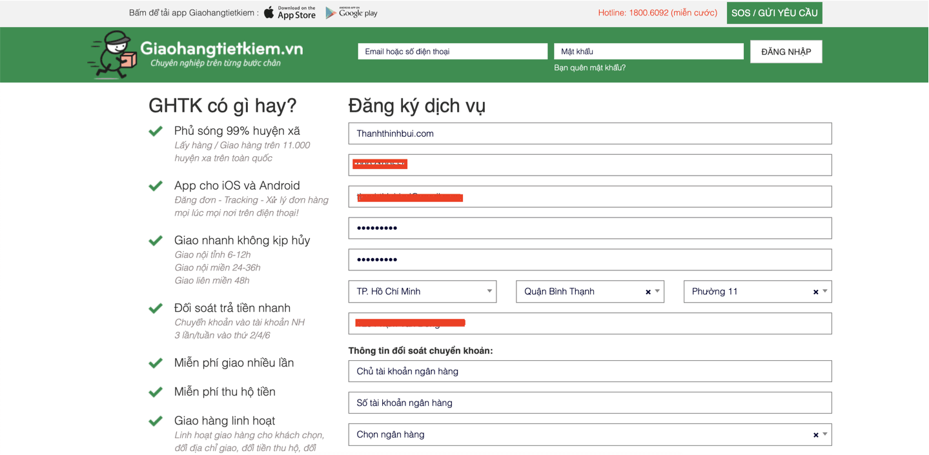Click the Miễn phí thu hộ tiền text
Image resolution: width=929 pixels, height=455 pixels.
pyautogui.click(x=225, y=392)
